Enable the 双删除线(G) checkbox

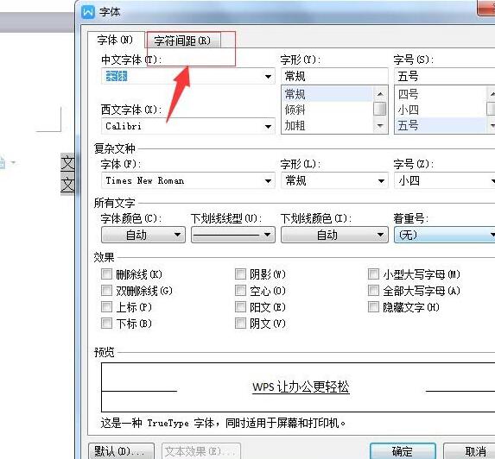click(106, 291)
